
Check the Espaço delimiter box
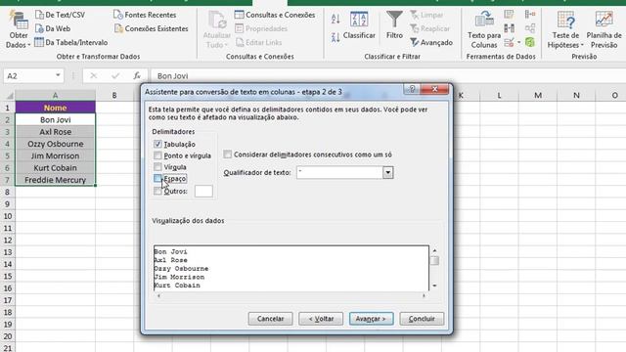157,178
